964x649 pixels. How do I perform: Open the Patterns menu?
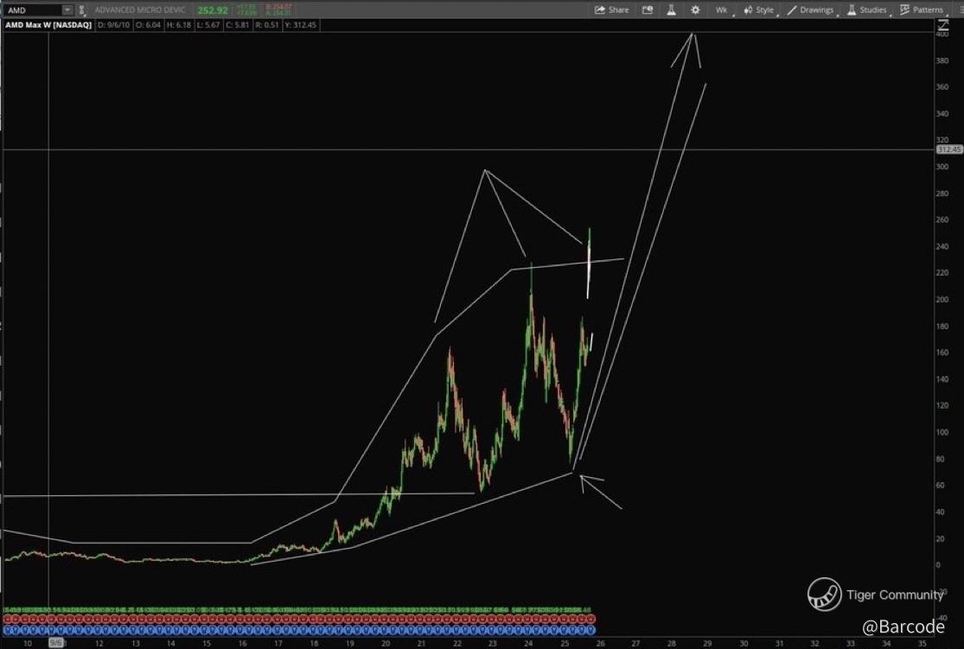(922, 10)
